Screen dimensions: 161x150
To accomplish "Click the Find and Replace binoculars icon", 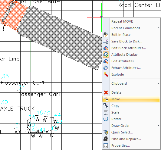I will click(x=106, y=139).
